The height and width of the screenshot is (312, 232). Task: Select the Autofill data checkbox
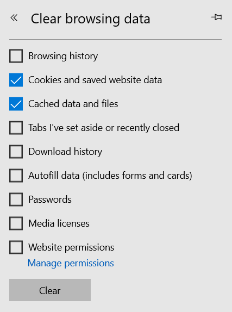click(x=16, y=176)
